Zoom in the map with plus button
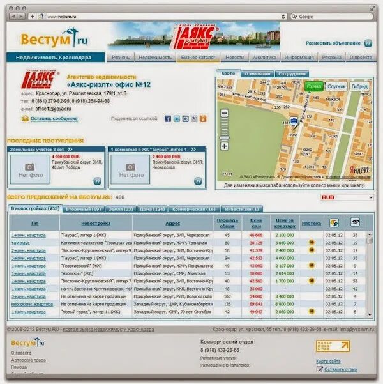Image resolution: width=383 pixels, height=384 pixels. [225, 146]
